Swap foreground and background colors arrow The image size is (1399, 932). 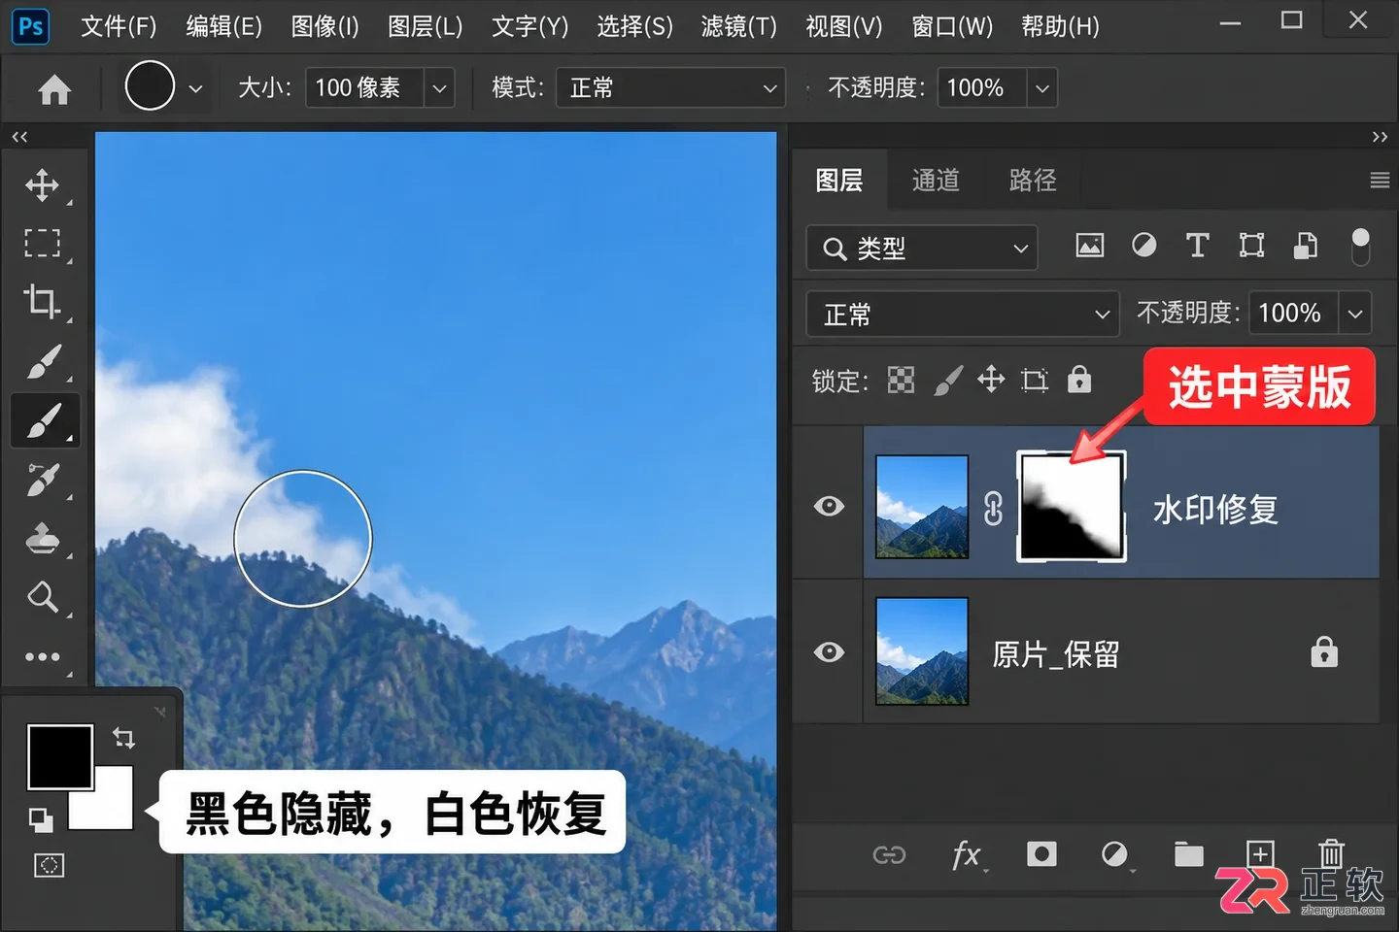pos(123,738)
